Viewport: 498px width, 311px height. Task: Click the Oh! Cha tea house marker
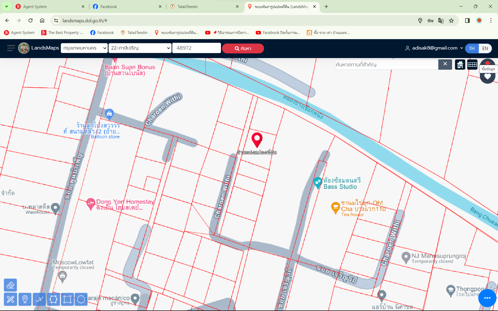pyautogui.click(x=335, y=208)
